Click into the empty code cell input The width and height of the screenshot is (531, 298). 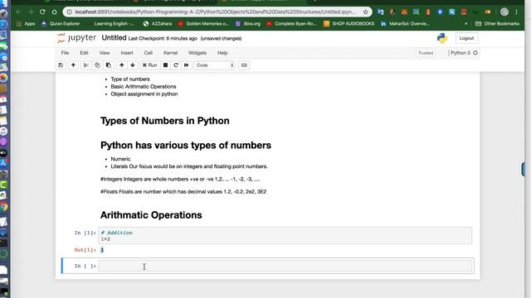[285, 266]
